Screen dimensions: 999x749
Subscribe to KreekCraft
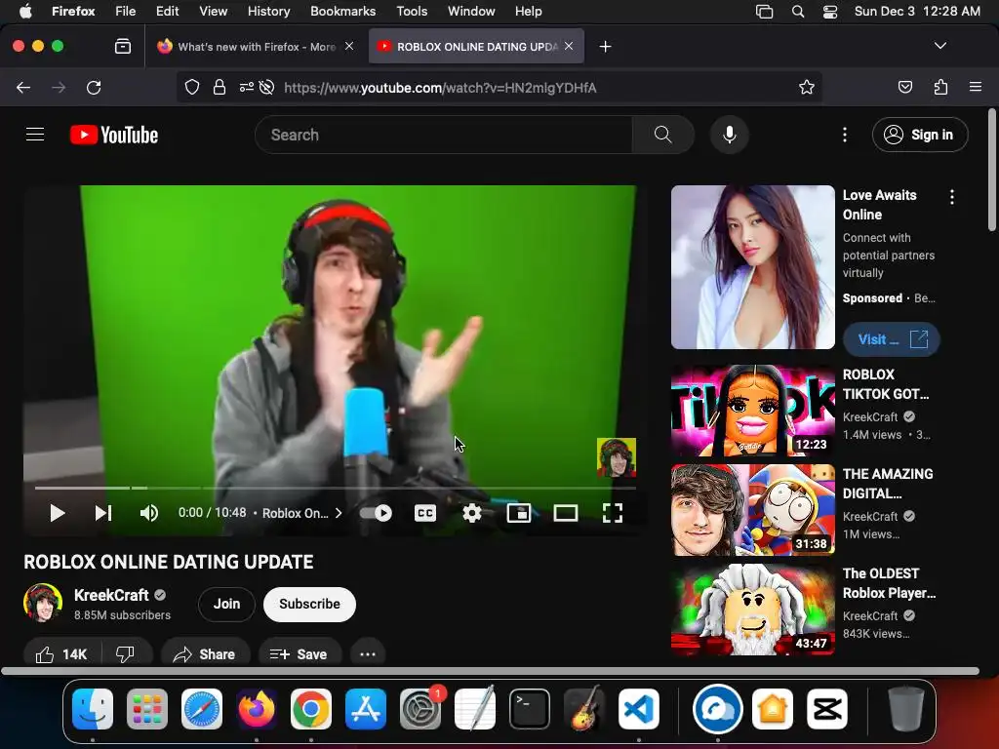click(x=309, y=604)
